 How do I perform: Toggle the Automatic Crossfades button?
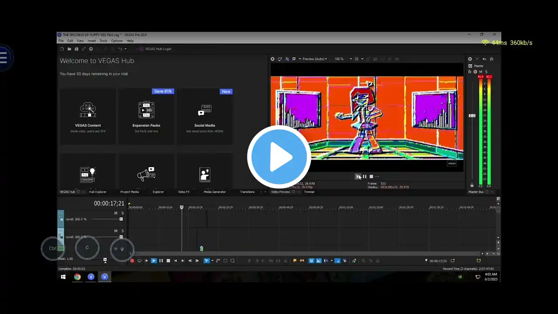pos(319,261)
